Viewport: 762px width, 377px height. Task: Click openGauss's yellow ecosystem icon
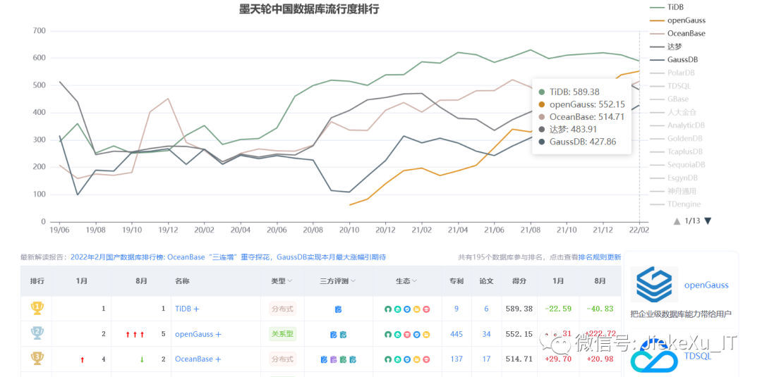point(426,334)
